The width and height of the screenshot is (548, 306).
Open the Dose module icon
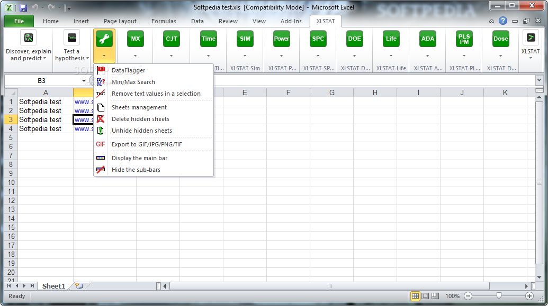500,39
